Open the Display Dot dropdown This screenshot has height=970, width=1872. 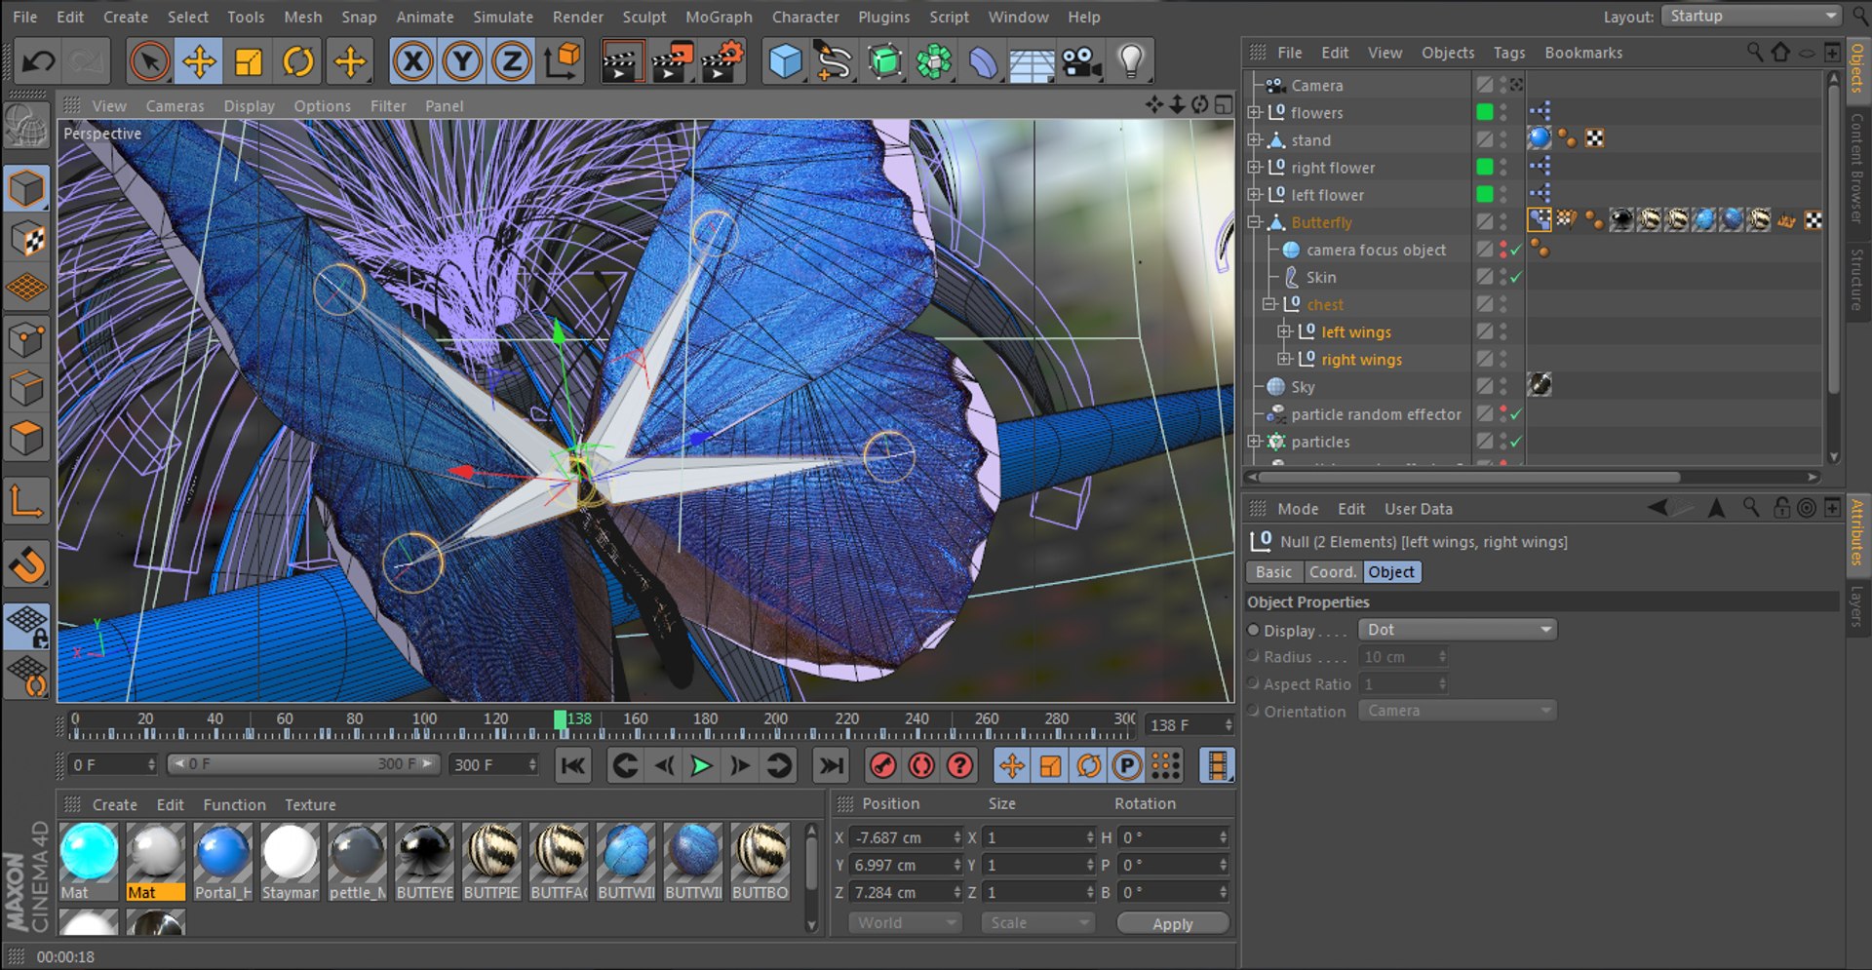click(1457, 630)
